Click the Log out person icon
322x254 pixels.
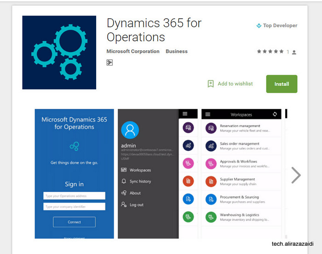tap(124, 204)
